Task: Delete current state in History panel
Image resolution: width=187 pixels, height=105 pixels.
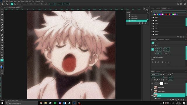Action: pos(145,23)
